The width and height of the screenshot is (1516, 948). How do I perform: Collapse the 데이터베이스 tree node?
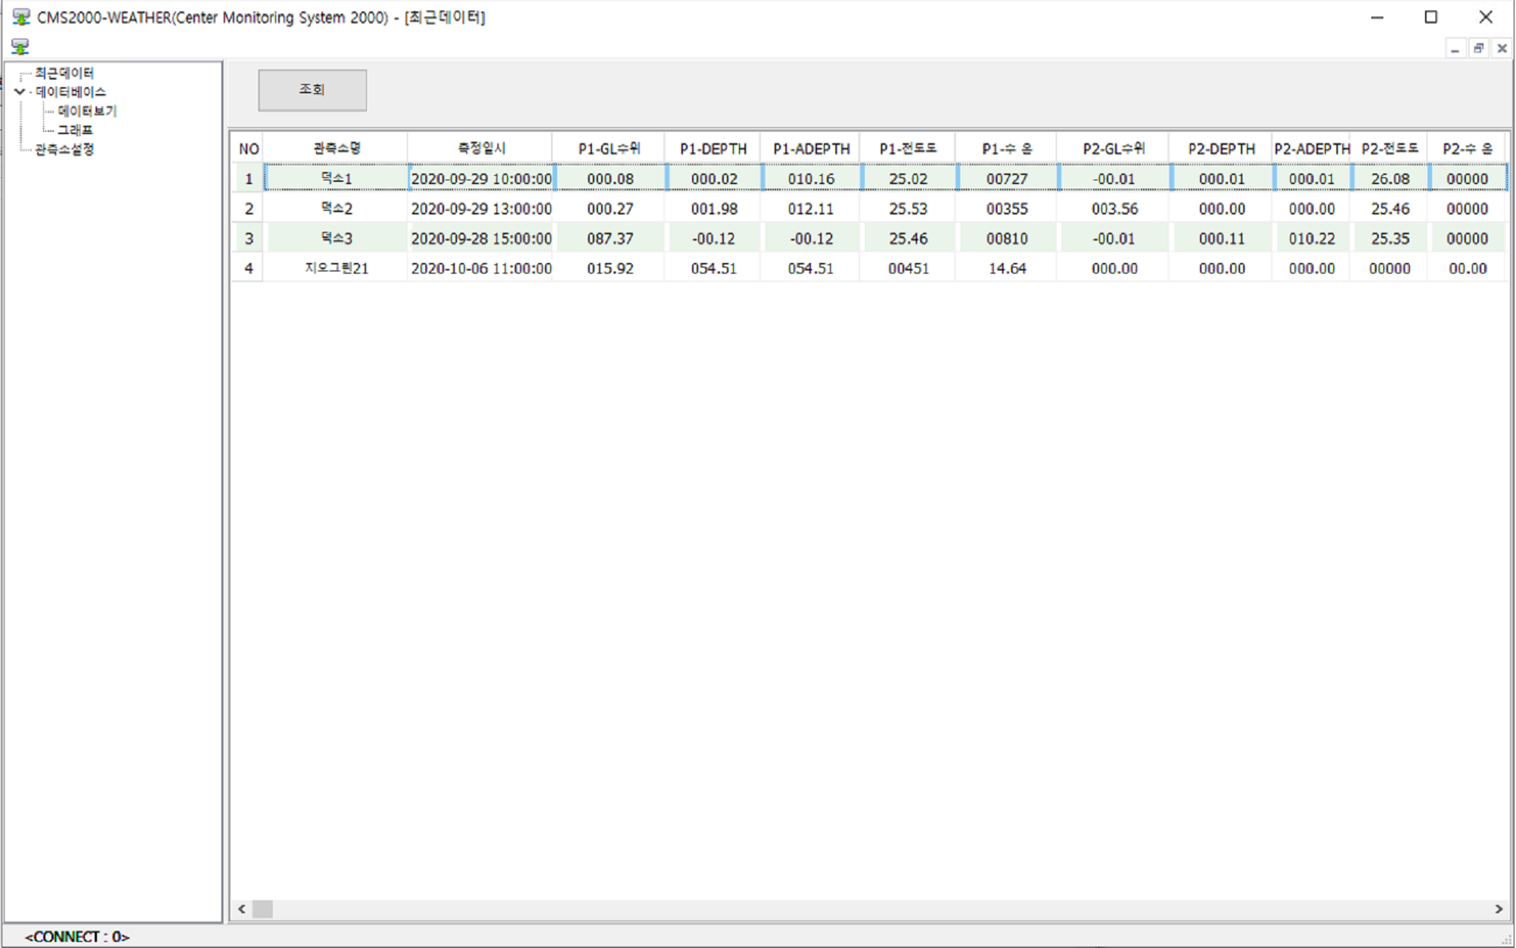tap(20, 92)
